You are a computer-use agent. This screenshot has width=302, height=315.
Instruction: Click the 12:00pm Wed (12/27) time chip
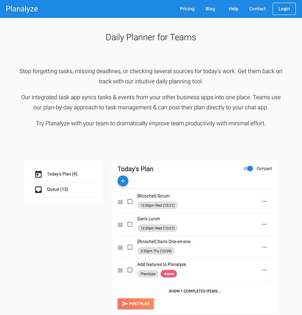point(158,205)
